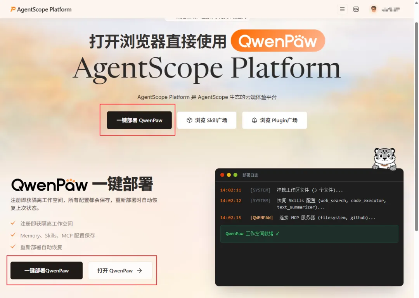The width and height of the screenshot is (419, 298).
Task: Click the lower 一键部署QwenPaw button
Action: click(47, 270)
